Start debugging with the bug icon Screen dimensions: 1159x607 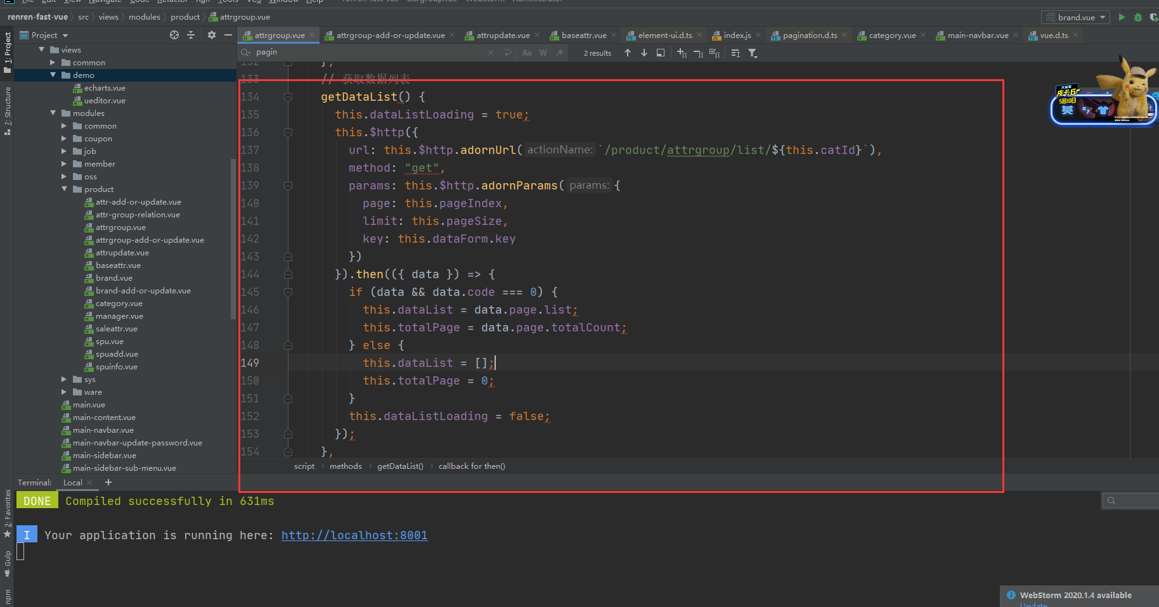pos(1138,17)
